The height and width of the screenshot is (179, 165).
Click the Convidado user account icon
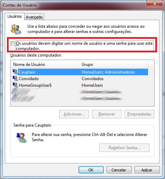click(x=15, y=78)
